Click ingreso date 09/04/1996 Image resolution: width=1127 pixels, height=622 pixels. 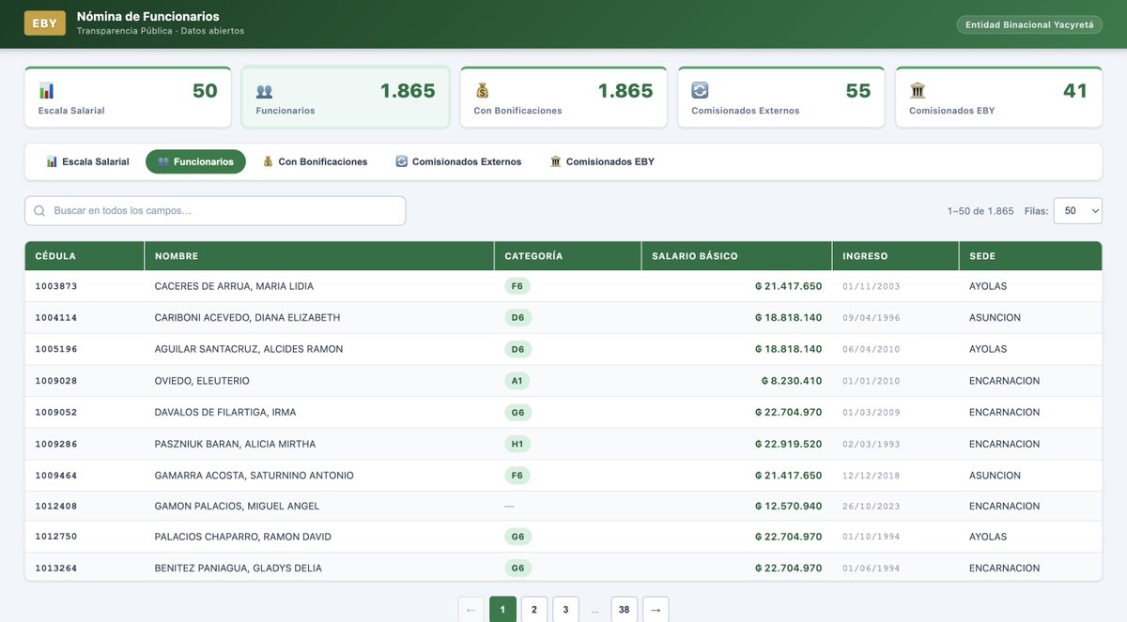872,318
